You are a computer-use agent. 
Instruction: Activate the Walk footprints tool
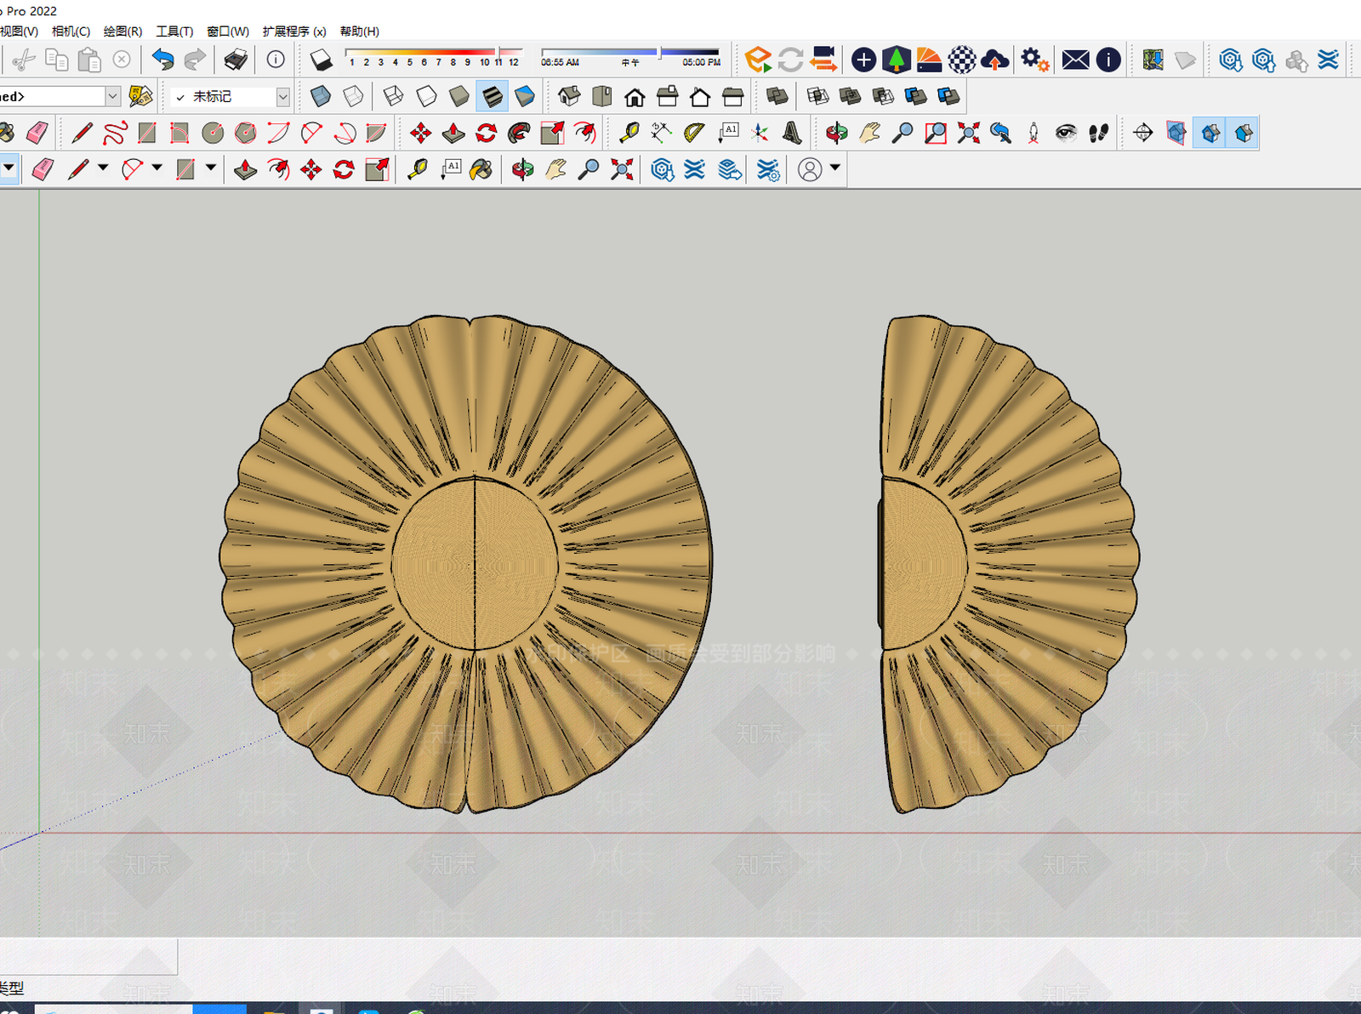(1098, 133)
